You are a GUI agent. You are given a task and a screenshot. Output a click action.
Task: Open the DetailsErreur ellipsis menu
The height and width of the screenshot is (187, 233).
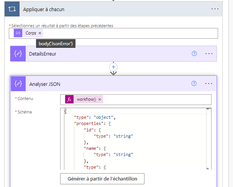coord(209,54)
